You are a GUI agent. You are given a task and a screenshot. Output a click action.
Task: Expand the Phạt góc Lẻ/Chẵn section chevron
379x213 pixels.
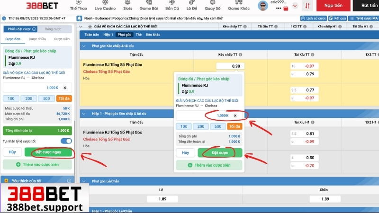click(x=84, y=181)
